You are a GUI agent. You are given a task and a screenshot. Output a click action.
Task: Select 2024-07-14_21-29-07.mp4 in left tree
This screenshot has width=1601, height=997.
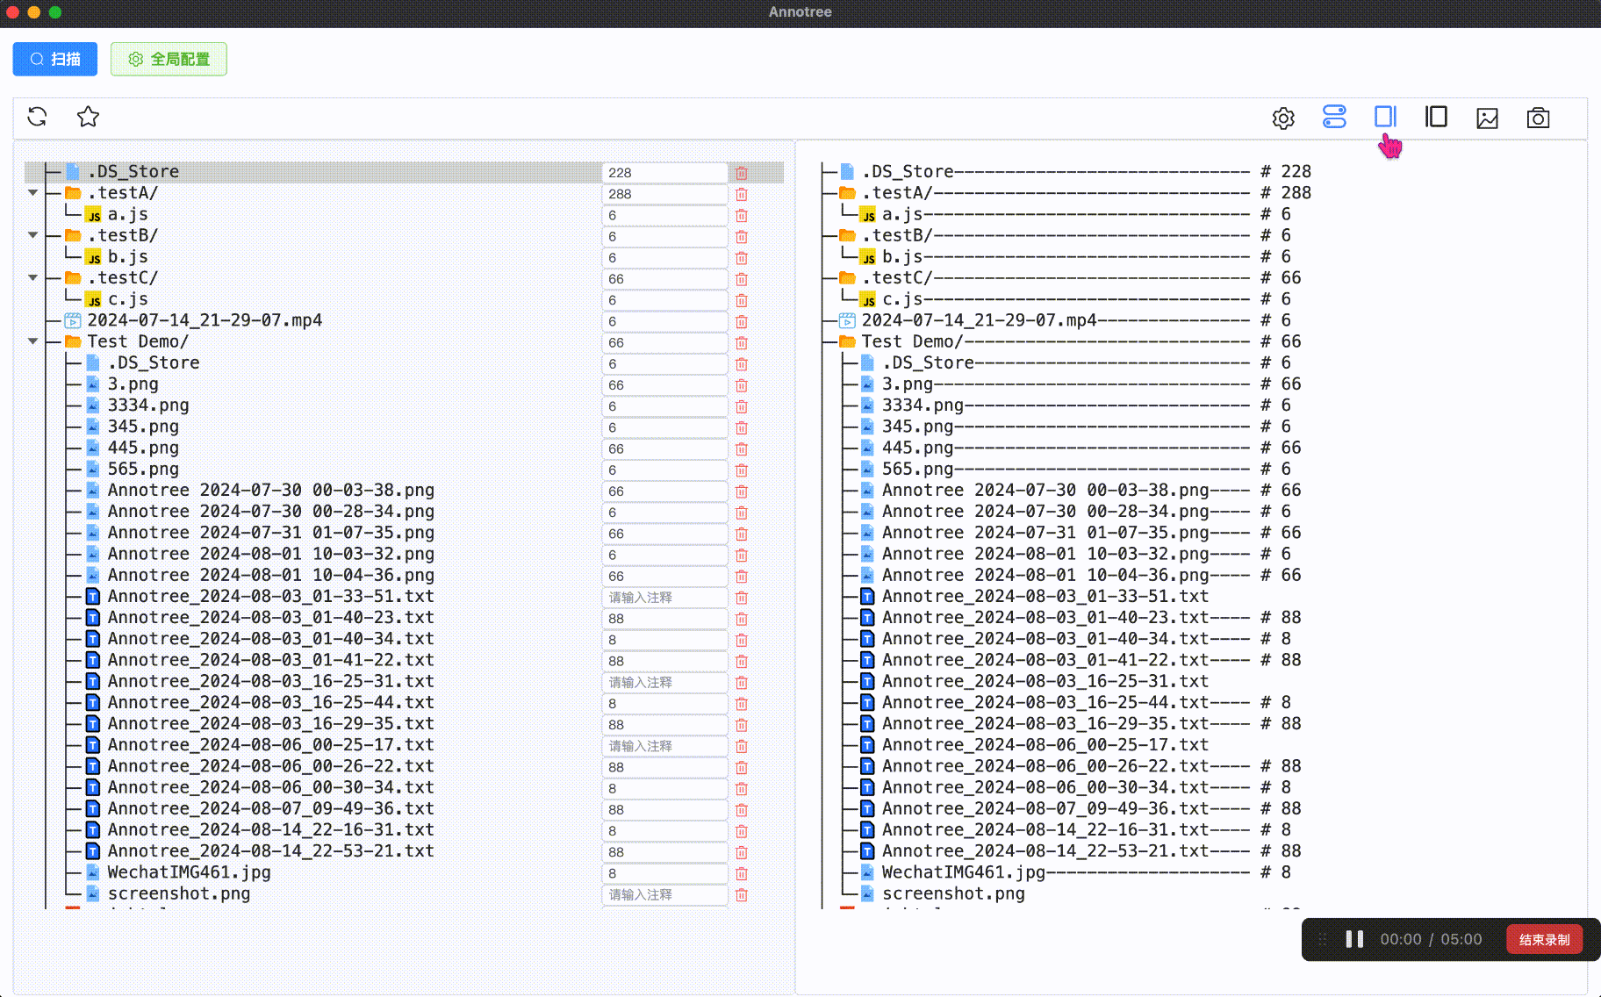[205, 320]
